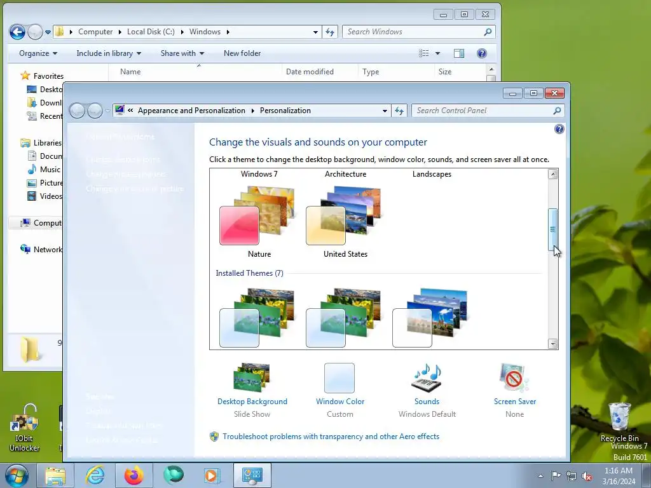
Task: Refresh the Personalization address bar
Action: point(399,111)
